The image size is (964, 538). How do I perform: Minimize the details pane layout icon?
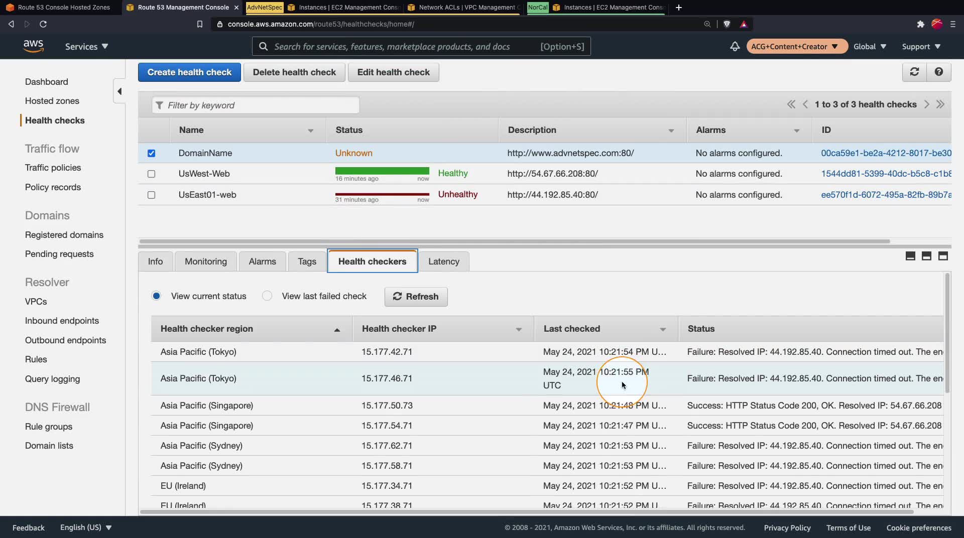(910, 256)
